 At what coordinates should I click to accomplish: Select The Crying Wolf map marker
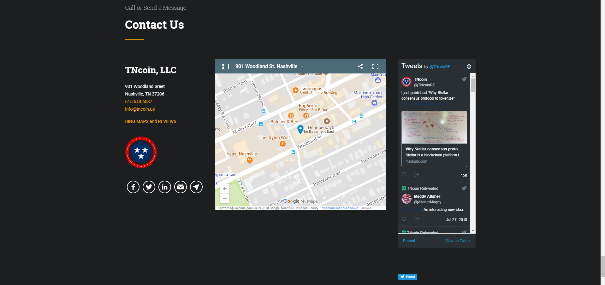(282, 144)
